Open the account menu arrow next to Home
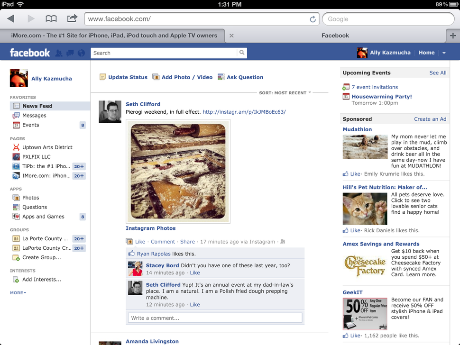This screenshot has height=345, width=460. click(x=444, y=53)
